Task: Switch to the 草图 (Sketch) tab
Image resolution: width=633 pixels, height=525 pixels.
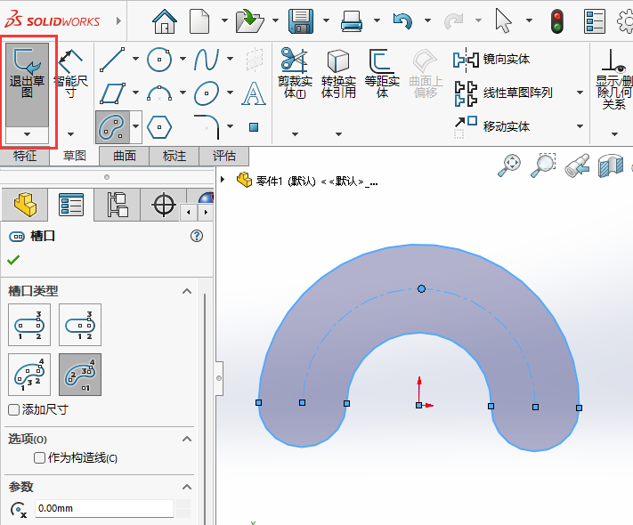Action: click(x=75, y=157)
